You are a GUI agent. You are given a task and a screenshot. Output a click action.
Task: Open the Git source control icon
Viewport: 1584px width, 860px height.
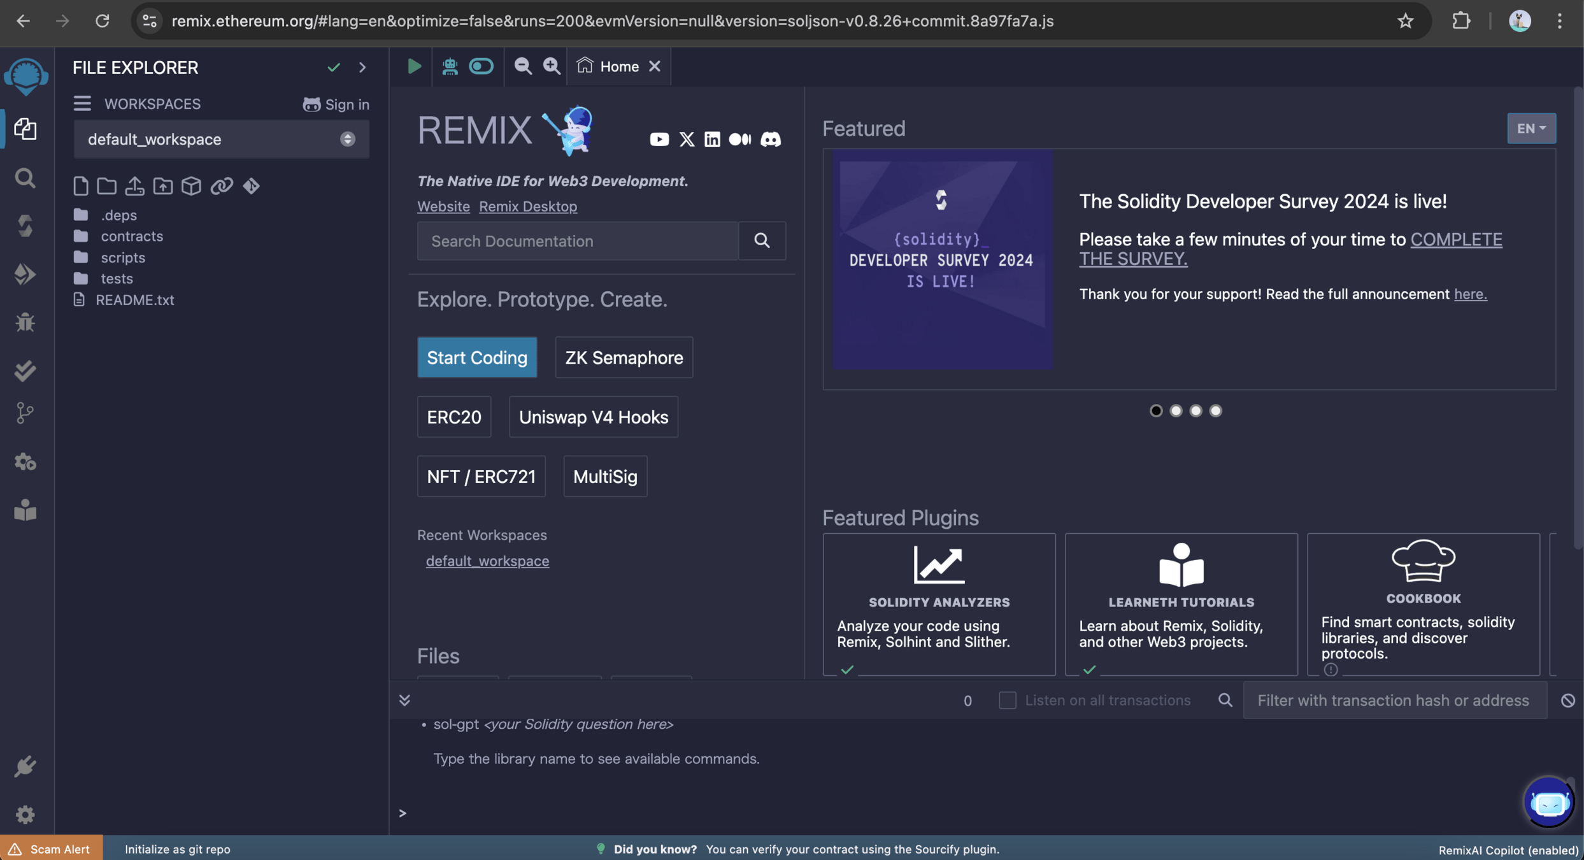tap(25, 413)
